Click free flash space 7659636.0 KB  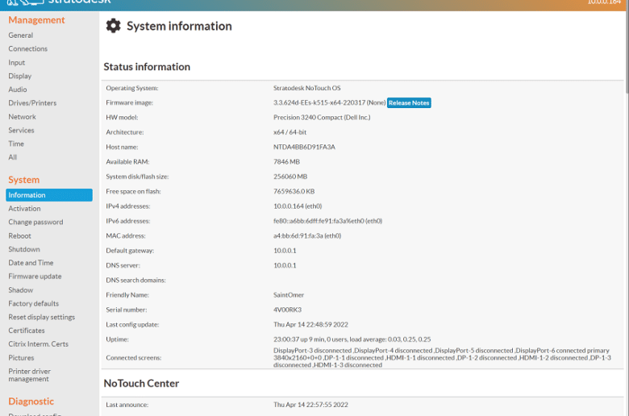pyautogui.click(x=294, y=191)
